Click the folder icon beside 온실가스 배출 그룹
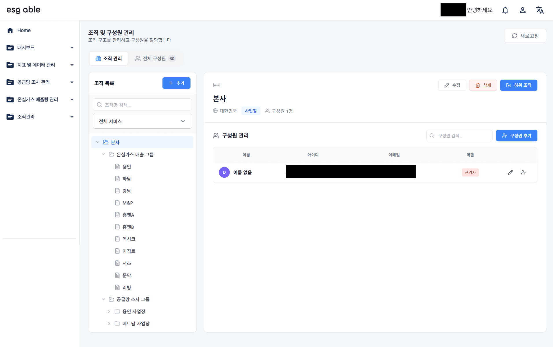 pyautogui.click(x=112, y=154)
